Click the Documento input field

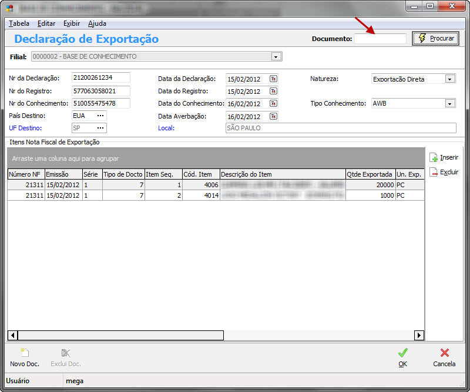(x=380, y=39)
